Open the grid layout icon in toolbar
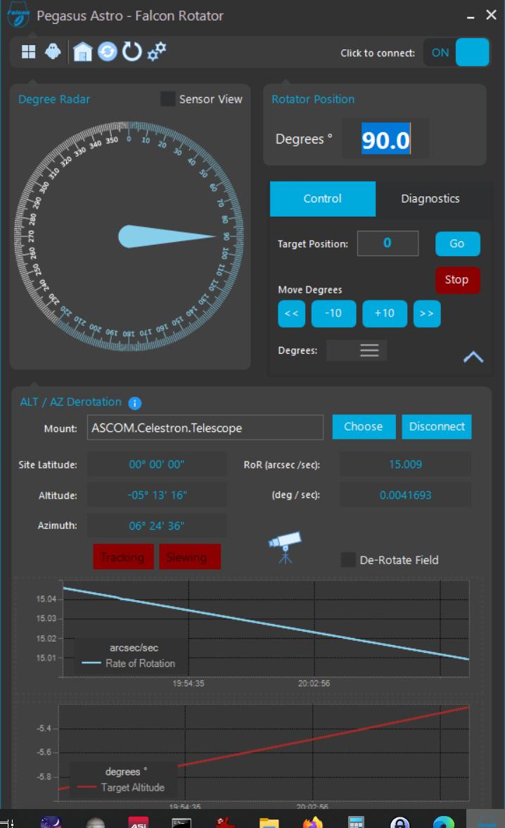This screenshot has height=828, width=505. [29, 52]
